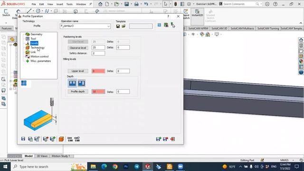Open the Motion control page
The image size is (304, 171).
pos(39,57)
